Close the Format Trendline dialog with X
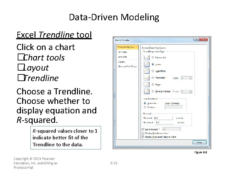 (204, 39)
